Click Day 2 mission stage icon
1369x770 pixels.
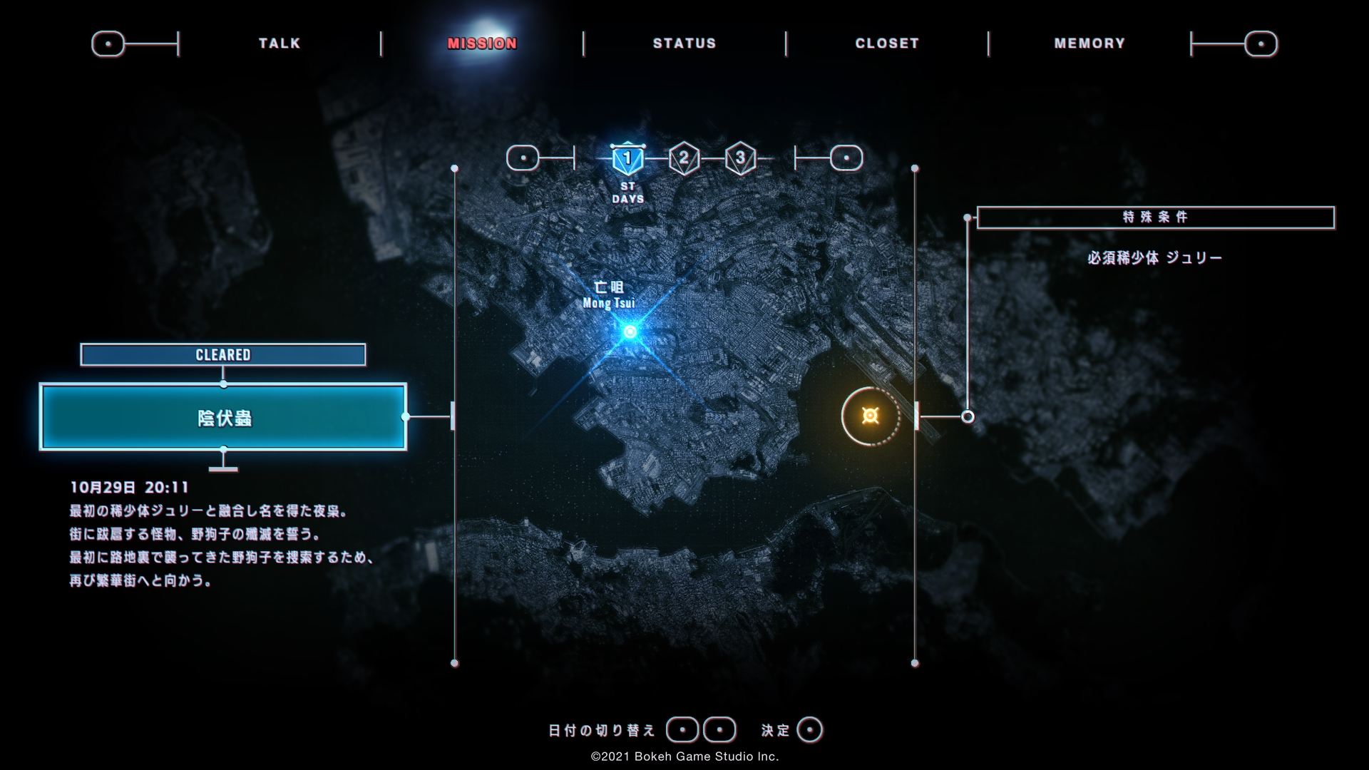pos(684,157)
